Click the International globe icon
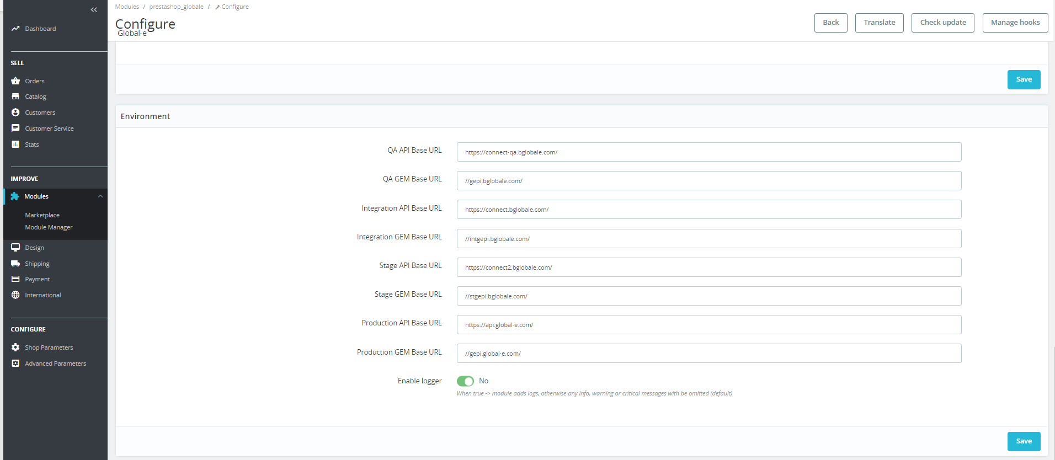Image resolution: width=1055 pixels, height=460 pixels. (15, 295)
